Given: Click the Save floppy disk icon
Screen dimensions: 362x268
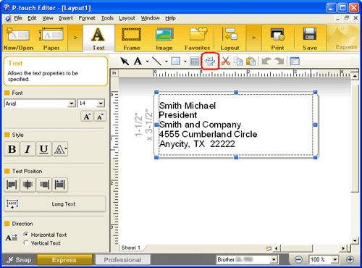Looking at the screenshot, I should (310, 38).
